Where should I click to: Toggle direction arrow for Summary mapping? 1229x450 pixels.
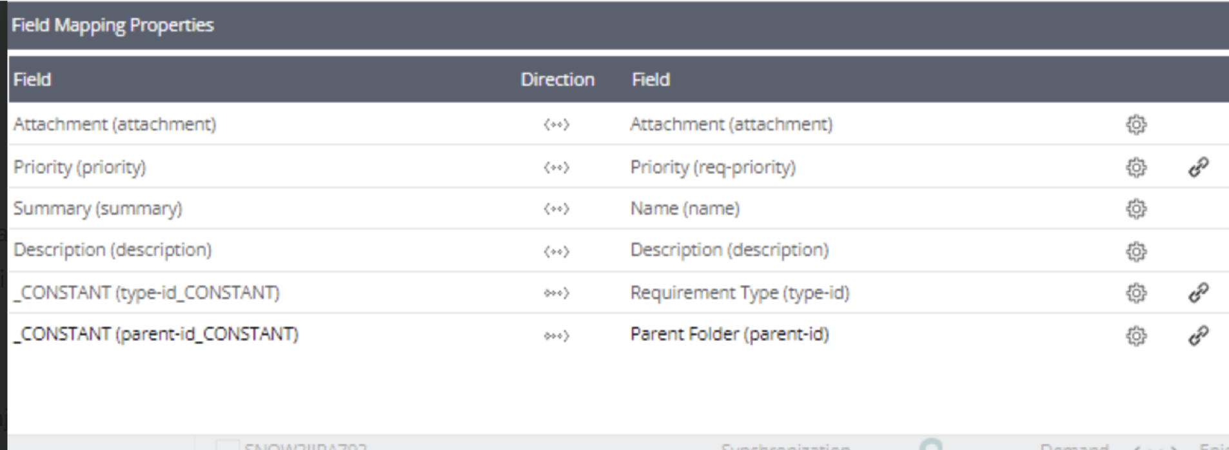(x=556, y=209)
